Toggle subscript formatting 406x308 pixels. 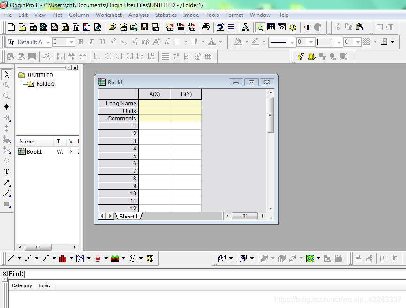coord(124,42)
